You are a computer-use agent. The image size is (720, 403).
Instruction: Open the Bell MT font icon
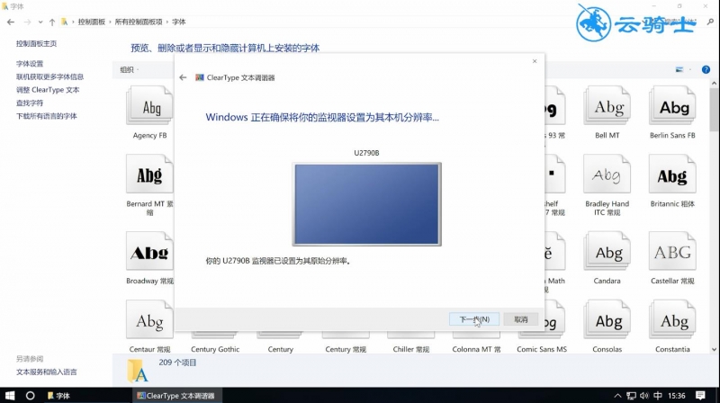[607, 105]
